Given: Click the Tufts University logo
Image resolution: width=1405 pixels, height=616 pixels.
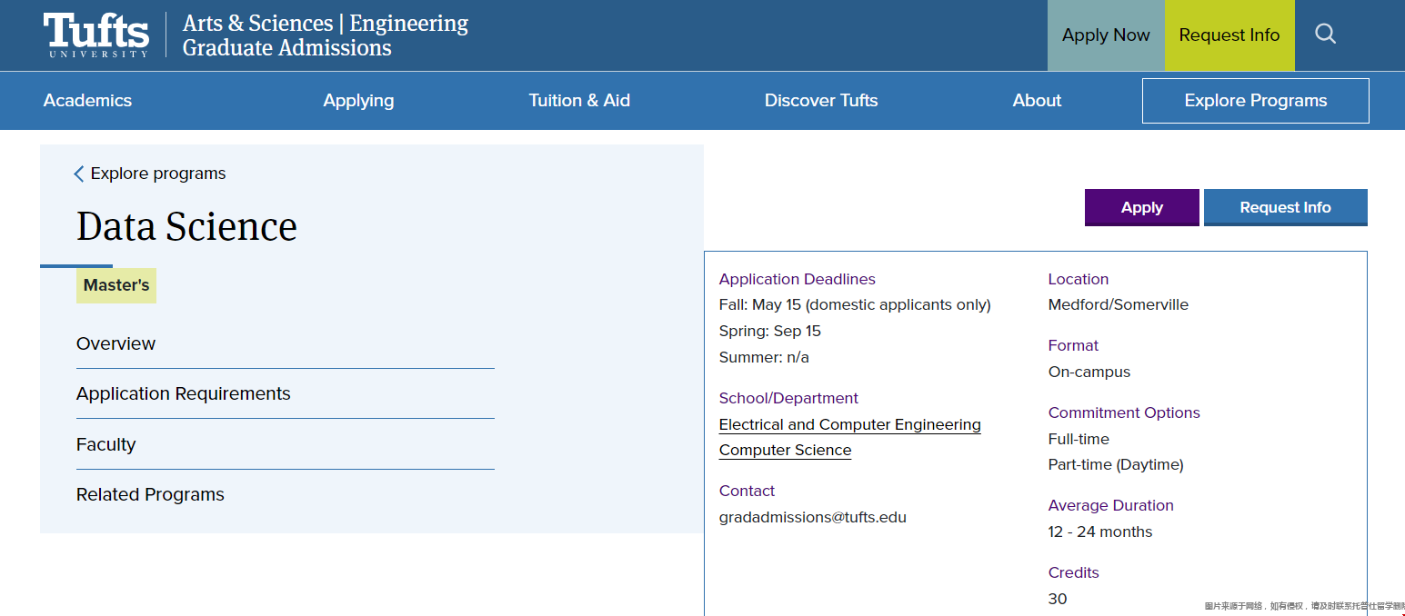Looking at the screenshot, I should pos(96,35).
